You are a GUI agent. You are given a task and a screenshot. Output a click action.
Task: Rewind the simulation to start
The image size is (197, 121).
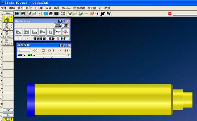(35, 51)
